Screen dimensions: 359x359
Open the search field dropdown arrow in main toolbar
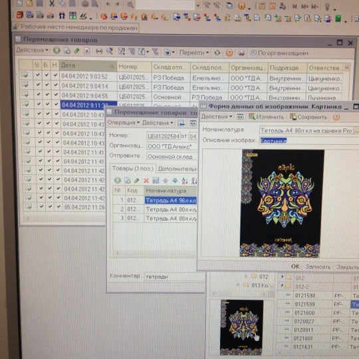(x=198, y=5)
